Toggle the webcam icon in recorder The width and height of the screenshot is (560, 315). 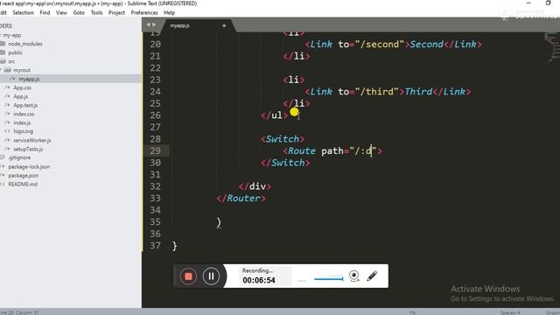coord(353,276)
